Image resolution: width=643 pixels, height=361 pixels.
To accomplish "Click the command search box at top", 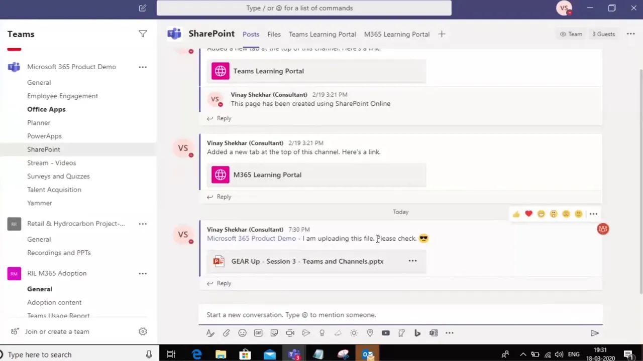I will tap(304, 8).
